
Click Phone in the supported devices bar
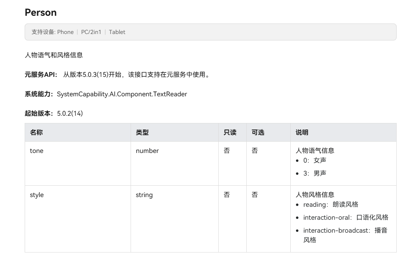(65, 32)
